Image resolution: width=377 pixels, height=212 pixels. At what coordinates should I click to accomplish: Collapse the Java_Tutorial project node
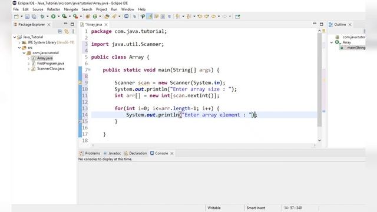pyautogui.click(x=15, y=37)
